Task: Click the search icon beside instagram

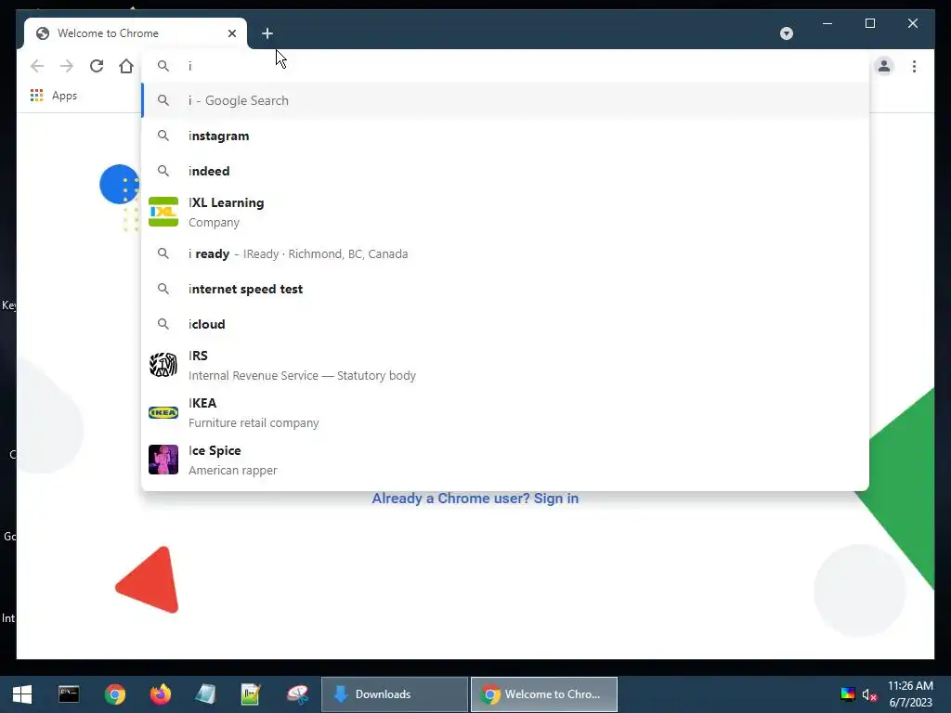Action: pos(163,136)
